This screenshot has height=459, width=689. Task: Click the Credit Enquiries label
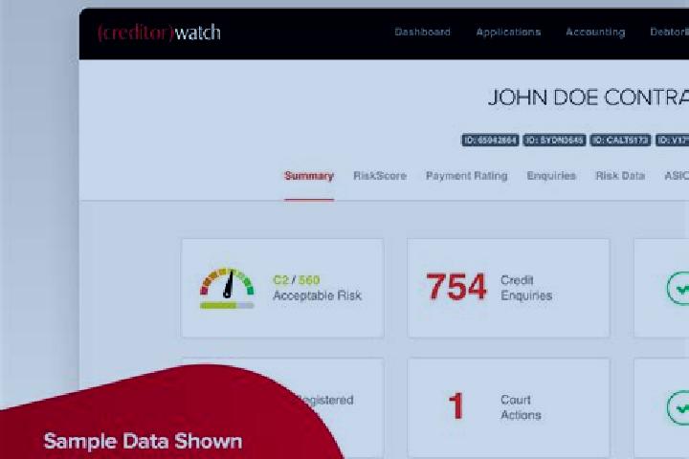[x=526, y=288]
